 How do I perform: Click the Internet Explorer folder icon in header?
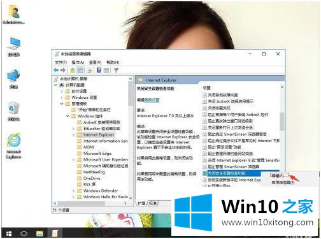point(141,80)
